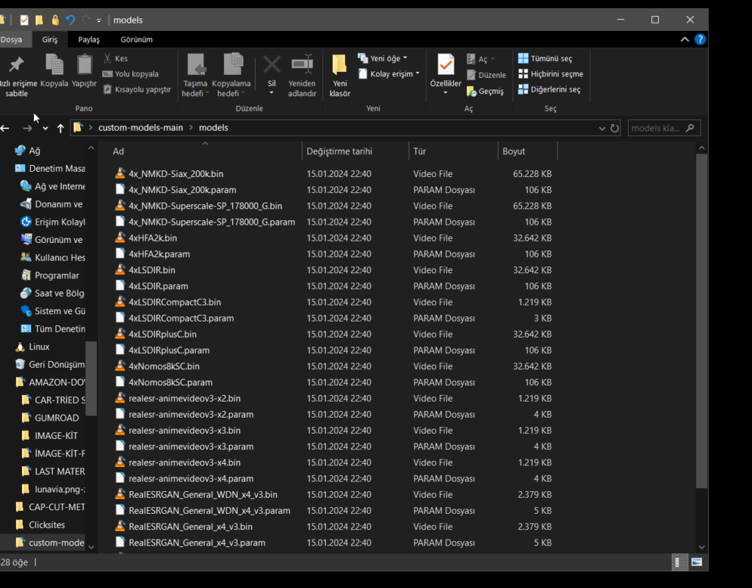This screenshot has height=588, width=752.
Task: Click Diğerlerini seç to invert selection
Action: (549, 89)
